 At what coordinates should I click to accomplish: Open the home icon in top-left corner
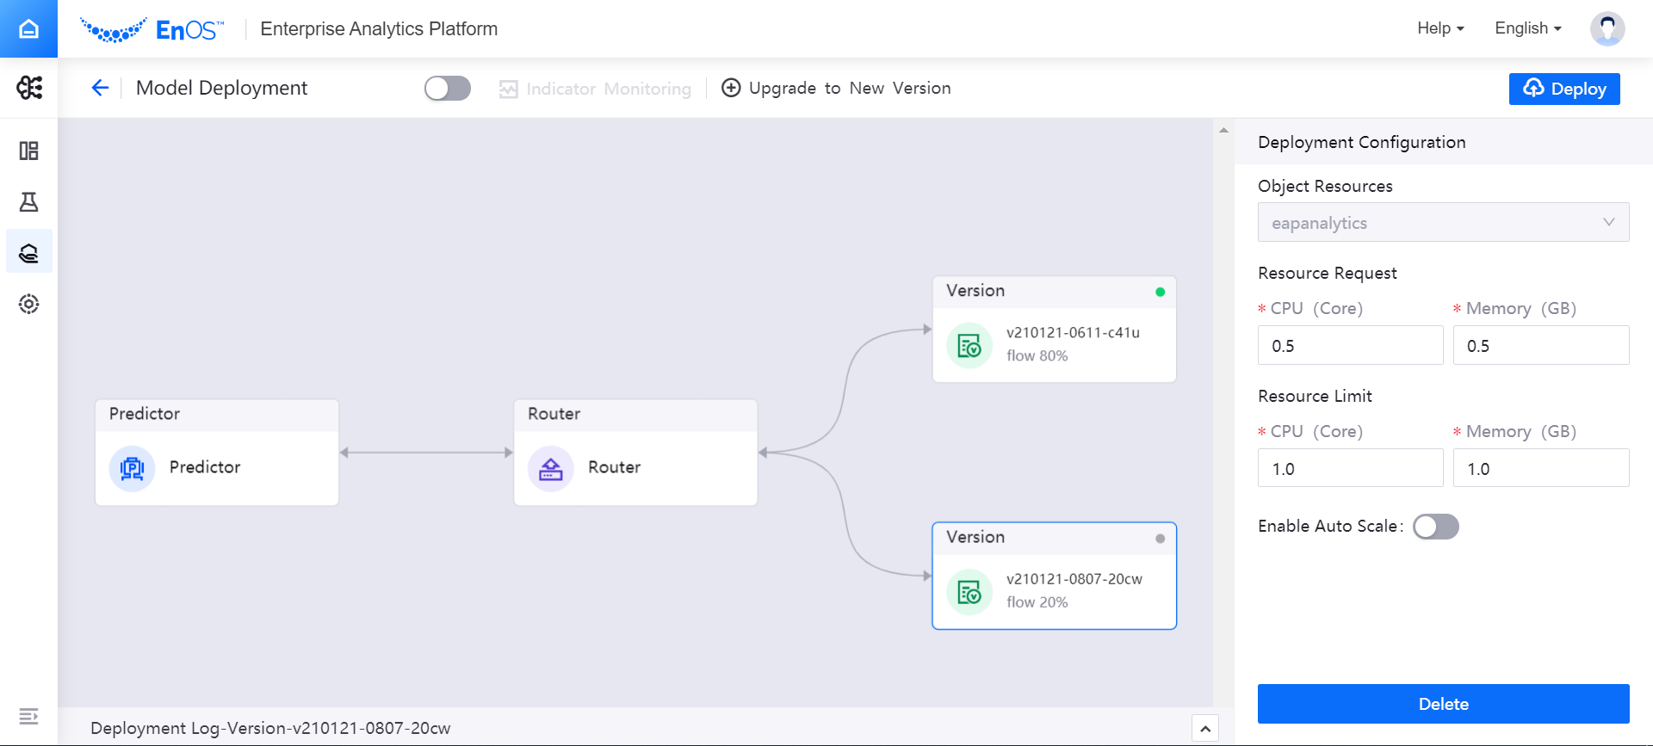(28, 28)
